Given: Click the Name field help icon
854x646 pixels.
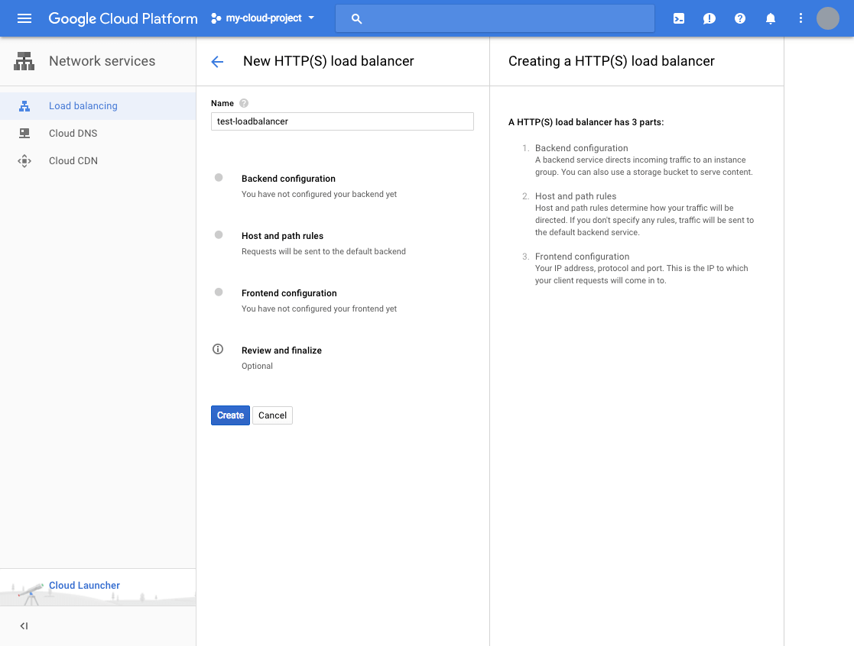Looking at the screenshot, I should [244, 103].
